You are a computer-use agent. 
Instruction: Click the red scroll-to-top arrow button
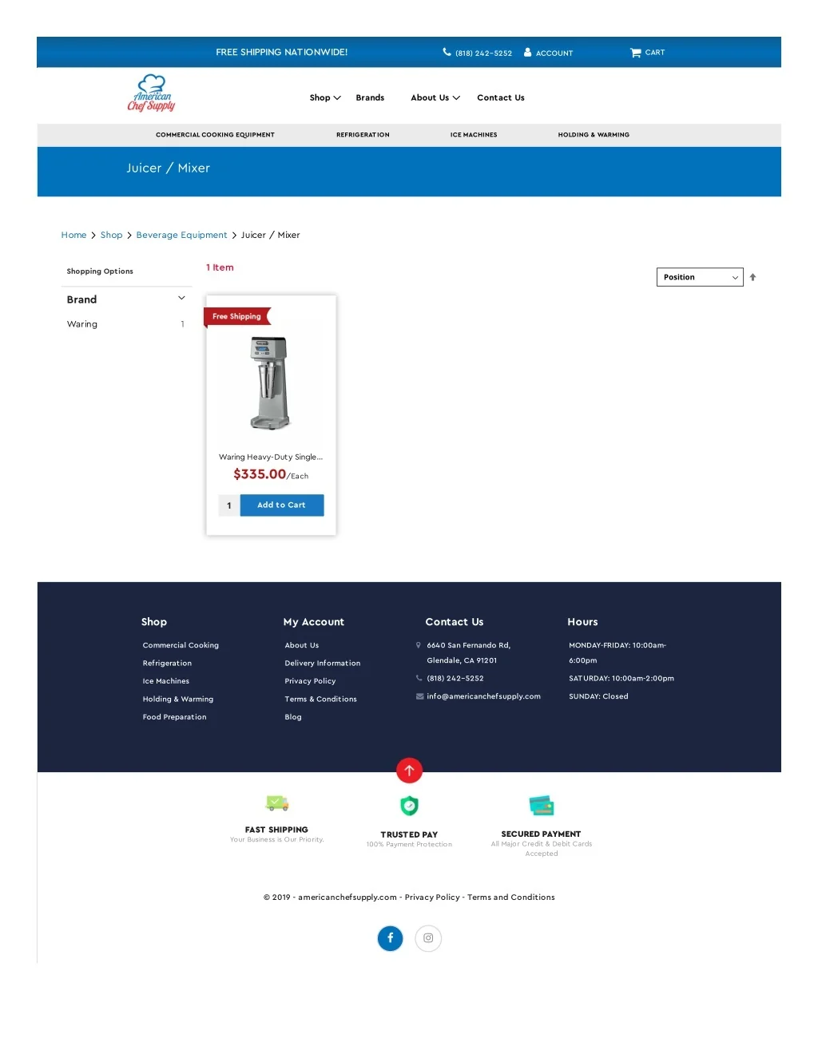coord(409,771)
